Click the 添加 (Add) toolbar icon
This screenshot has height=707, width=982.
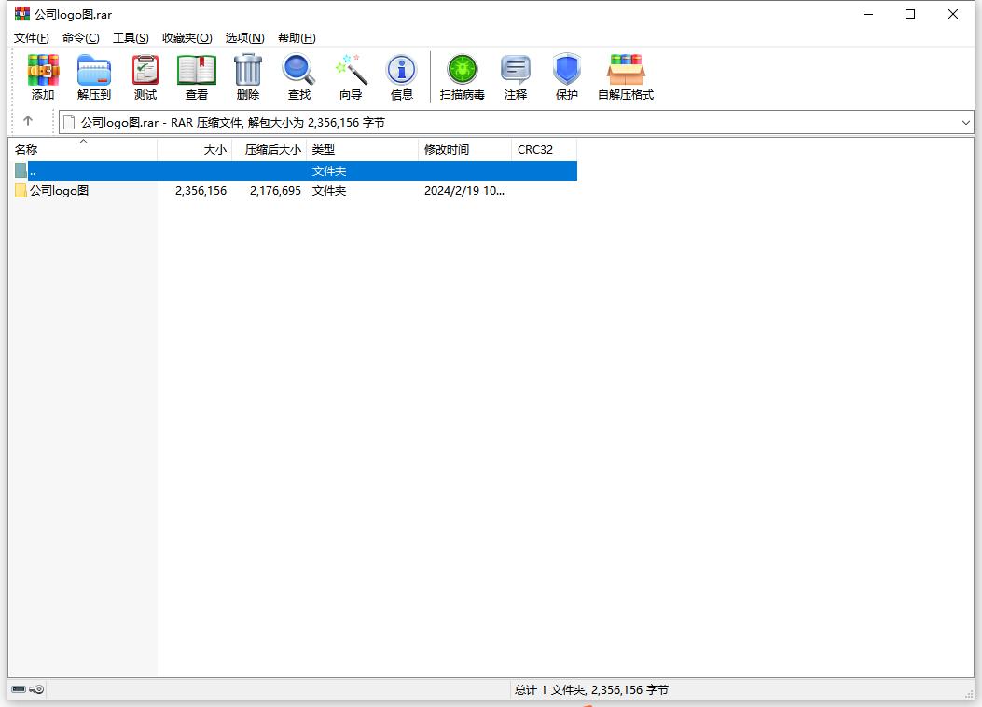coord(43,72)
